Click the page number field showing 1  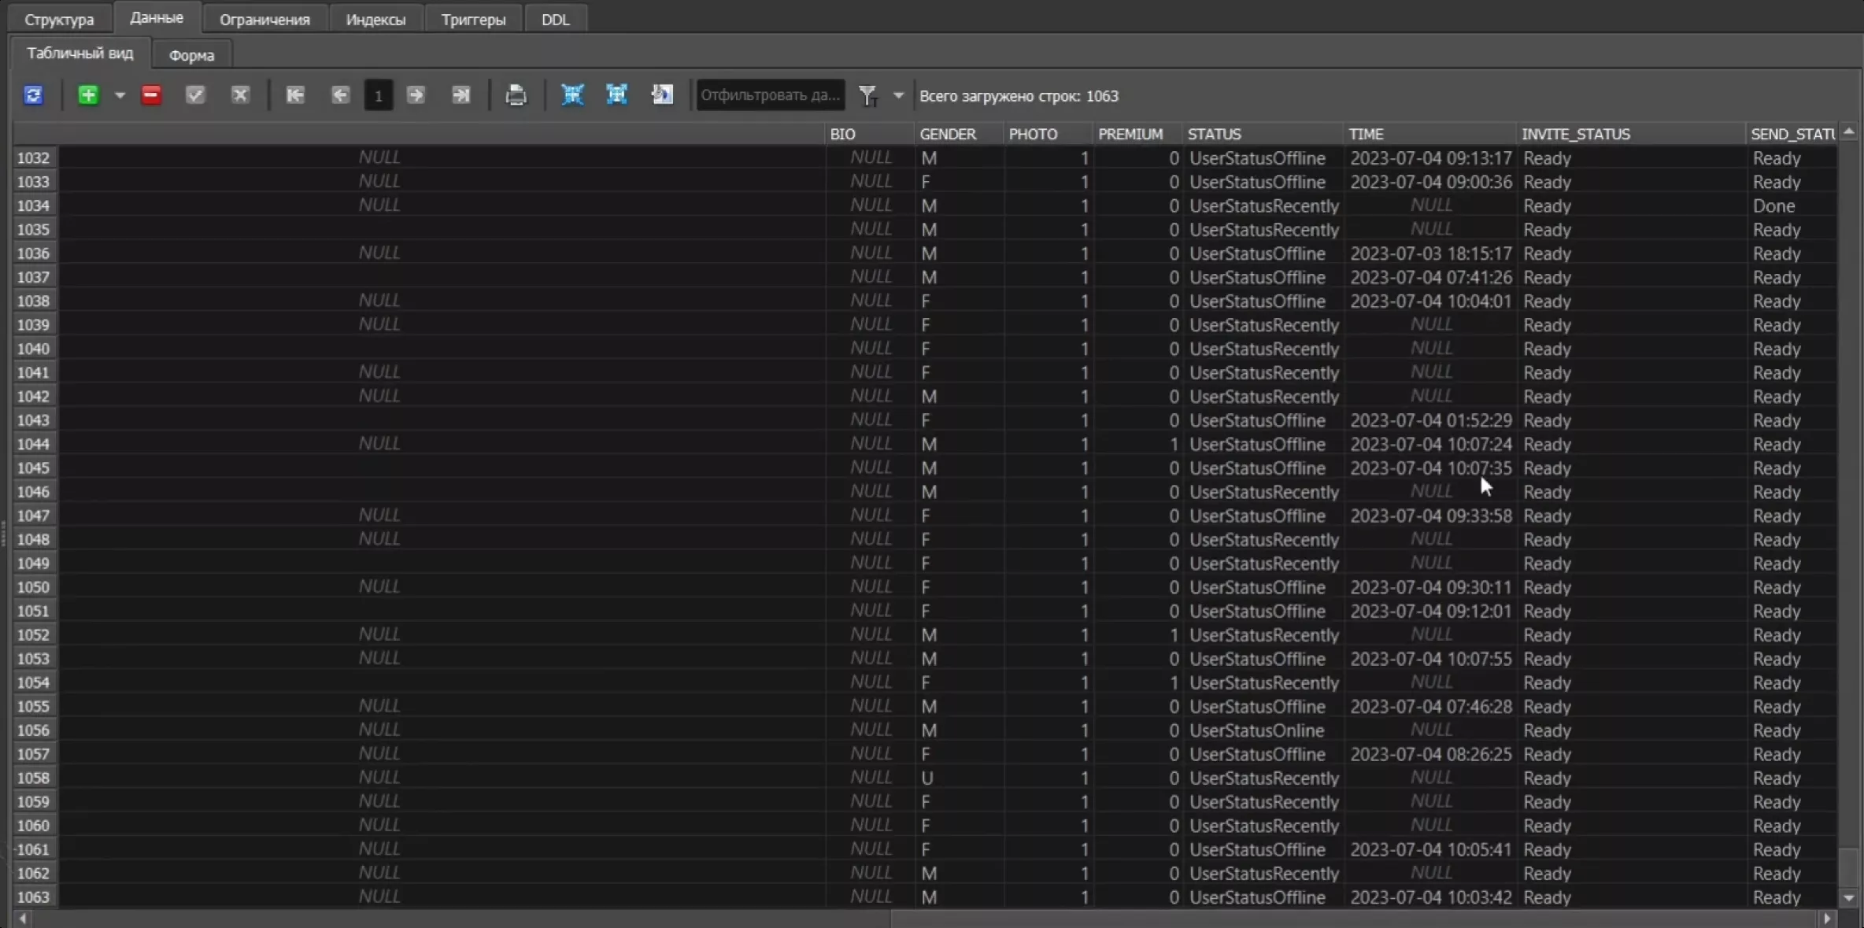click(x=379, y=95)
